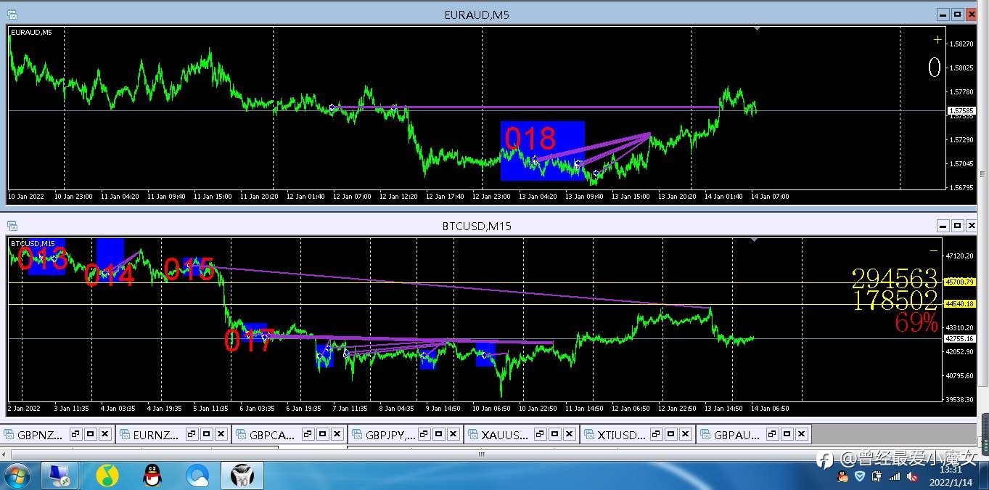Image resolution: width=989 pixels, height=490 pixels.
Task: Click the BTCUSD chart window title icon
Action: click(x=12, y=226)
